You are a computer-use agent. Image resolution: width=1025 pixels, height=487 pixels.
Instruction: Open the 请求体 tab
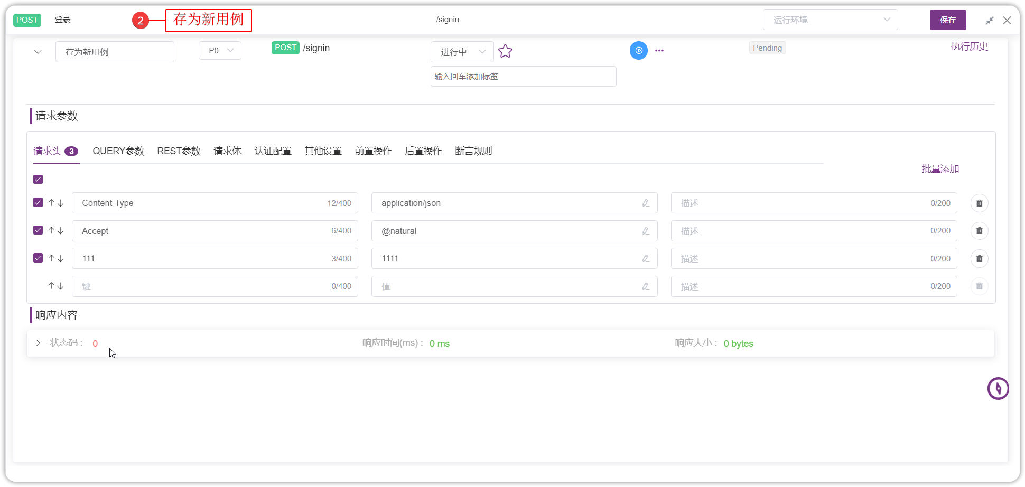click(x=228, y=151)
